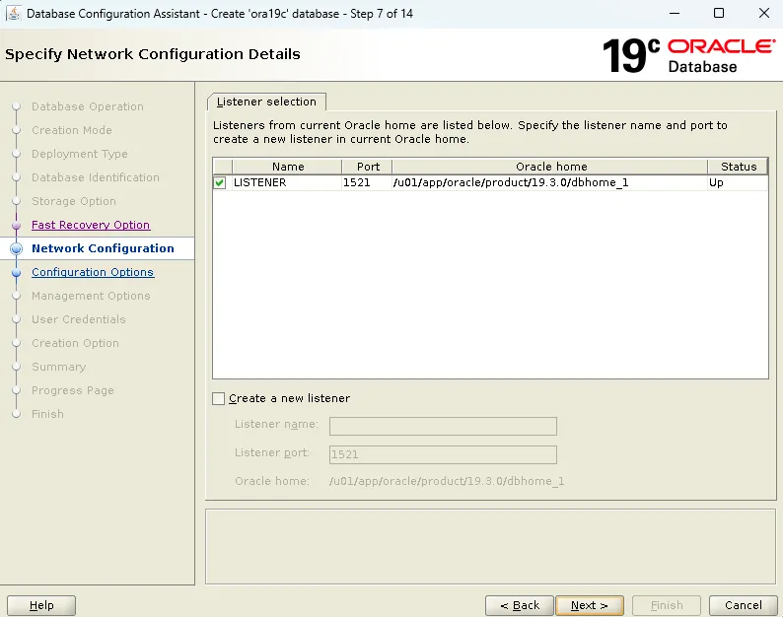Click the Database Identification step label
The width and height of the screenshot is (783, 617).
pos(96,177)
